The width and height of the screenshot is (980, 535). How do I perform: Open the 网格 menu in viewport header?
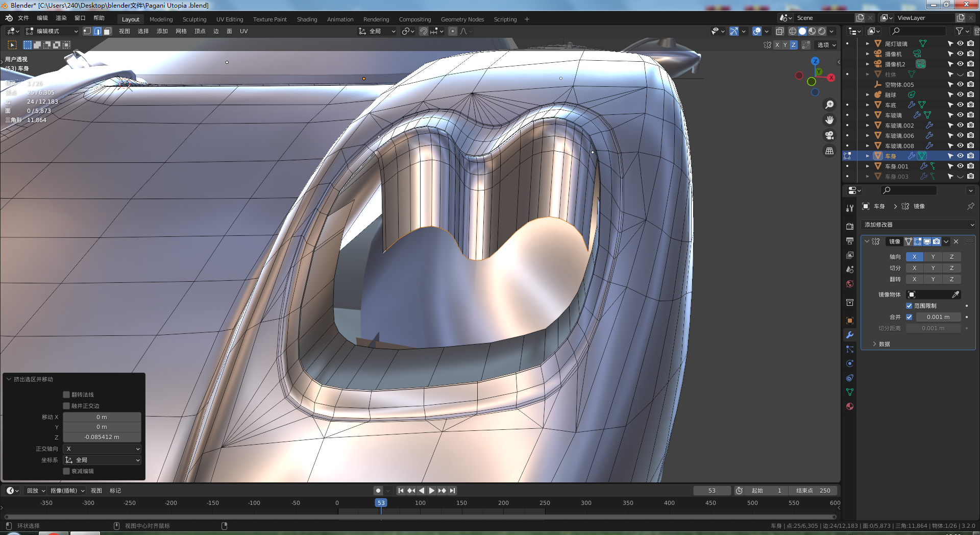click(181, 31)
